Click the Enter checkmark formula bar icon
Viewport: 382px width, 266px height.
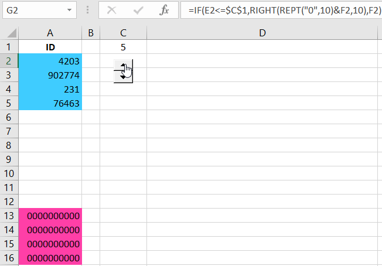pyautogui.click(x=138, y=10)
